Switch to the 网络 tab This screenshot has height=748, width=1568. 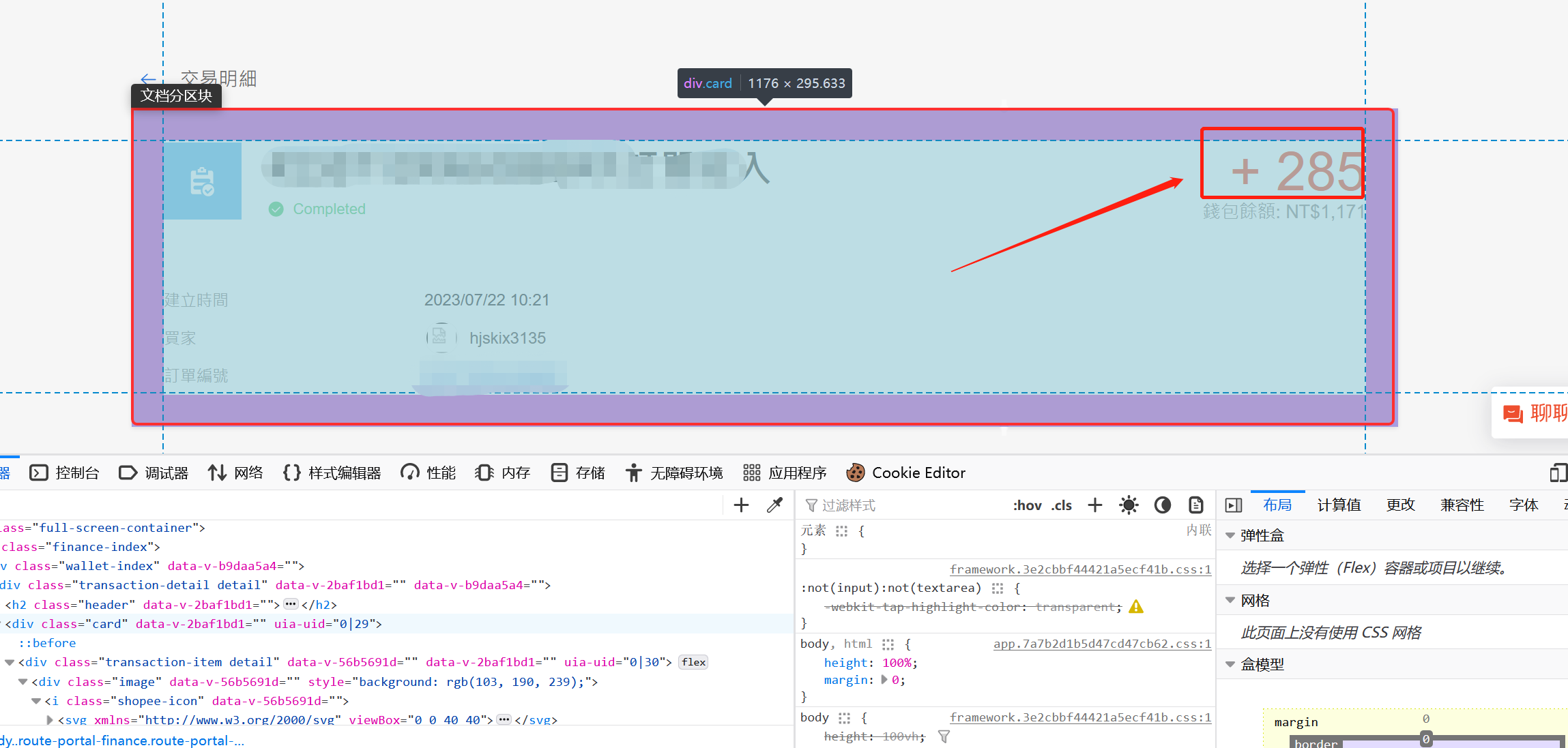[x=236, y=473]
